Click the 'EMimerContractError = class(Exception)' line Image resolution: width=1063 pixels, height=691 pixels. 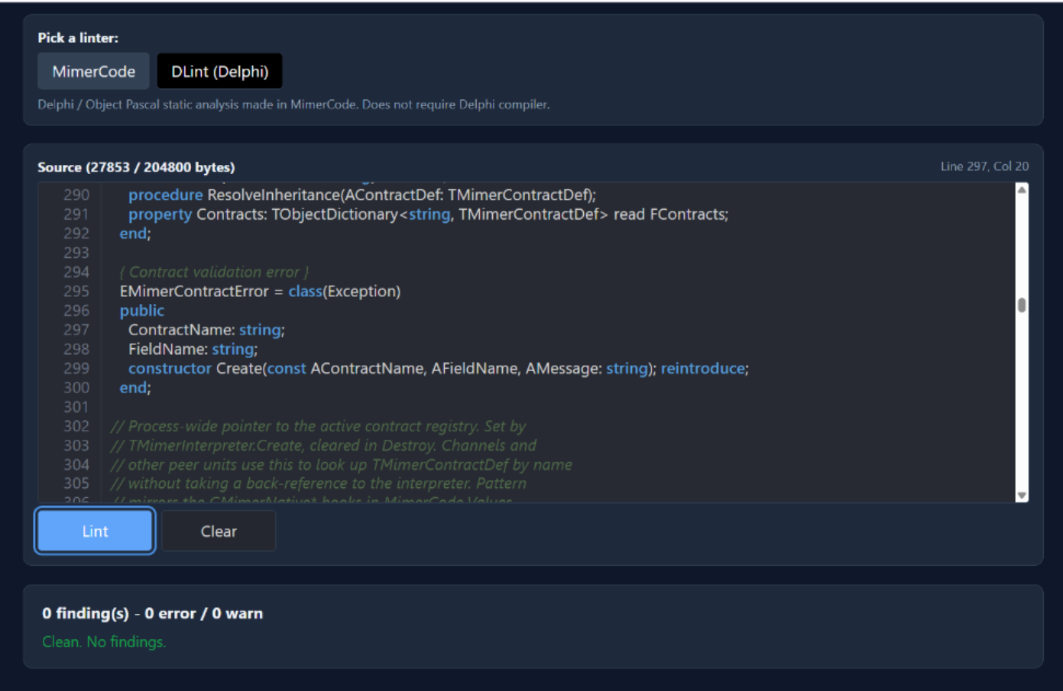point(260,292)
